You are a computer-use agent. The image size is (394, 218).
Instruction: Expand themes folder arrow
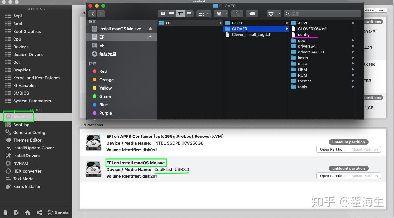tap(353, 81)
